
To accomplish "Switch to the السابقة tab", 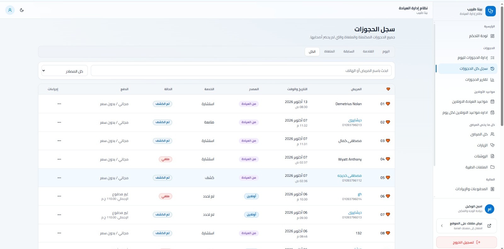I will 349,51.
